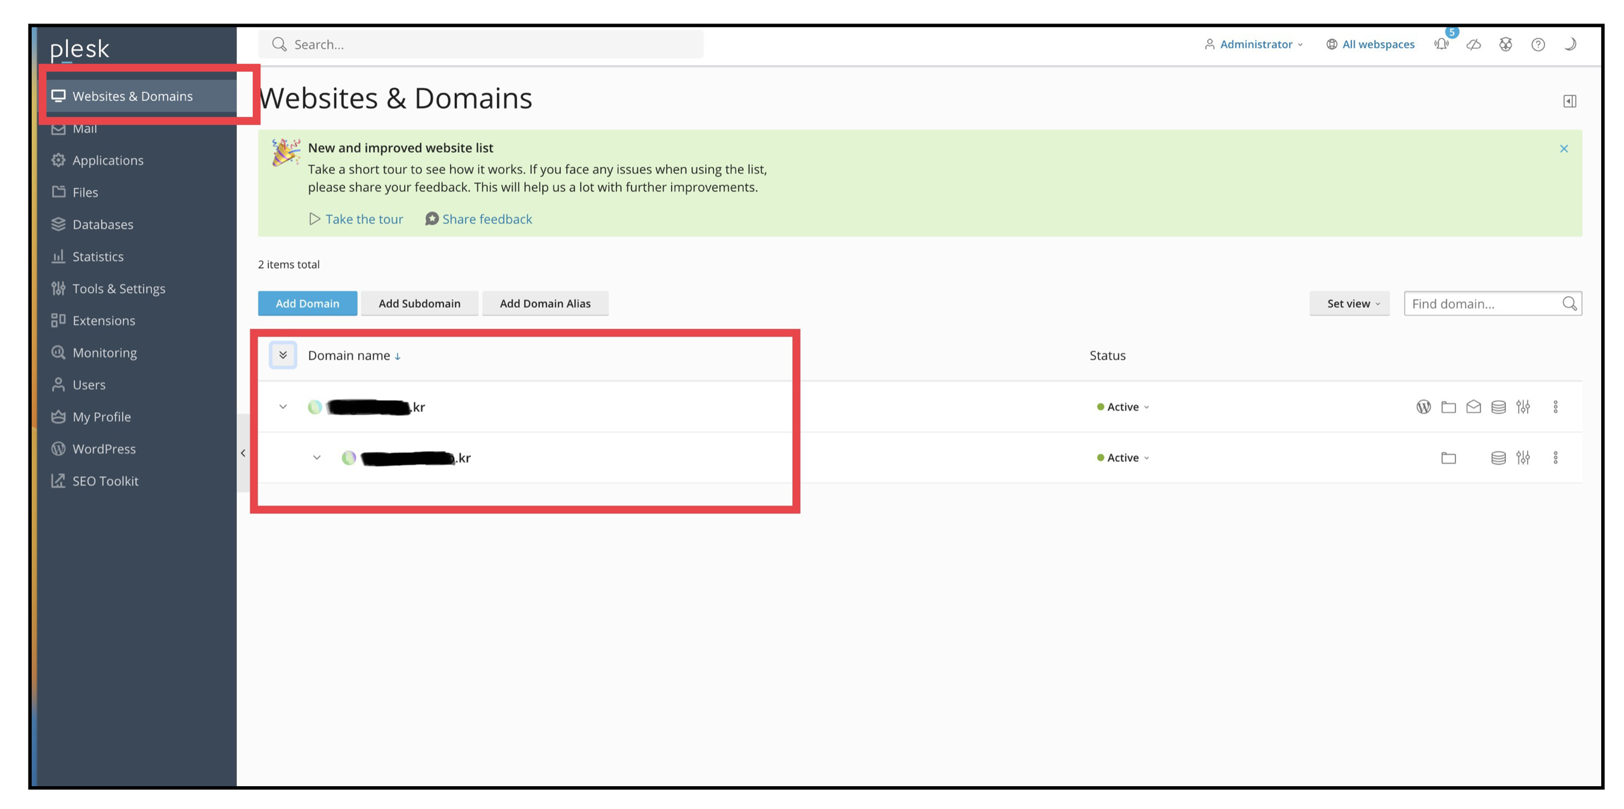Viewport: 1624px width, 809px height.
Task: Open Extensions from the sidebar
Action: point(104,320)
